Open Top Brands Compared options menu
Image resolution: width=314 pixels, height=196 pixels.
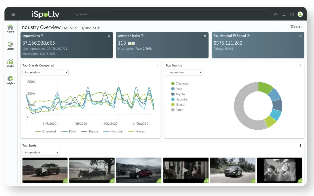pos(157,65)
